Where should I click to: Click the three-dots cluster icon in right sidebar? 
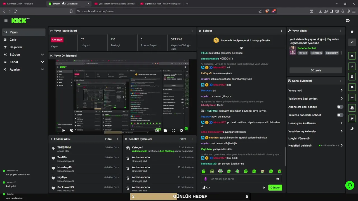[x=352, y=129]
